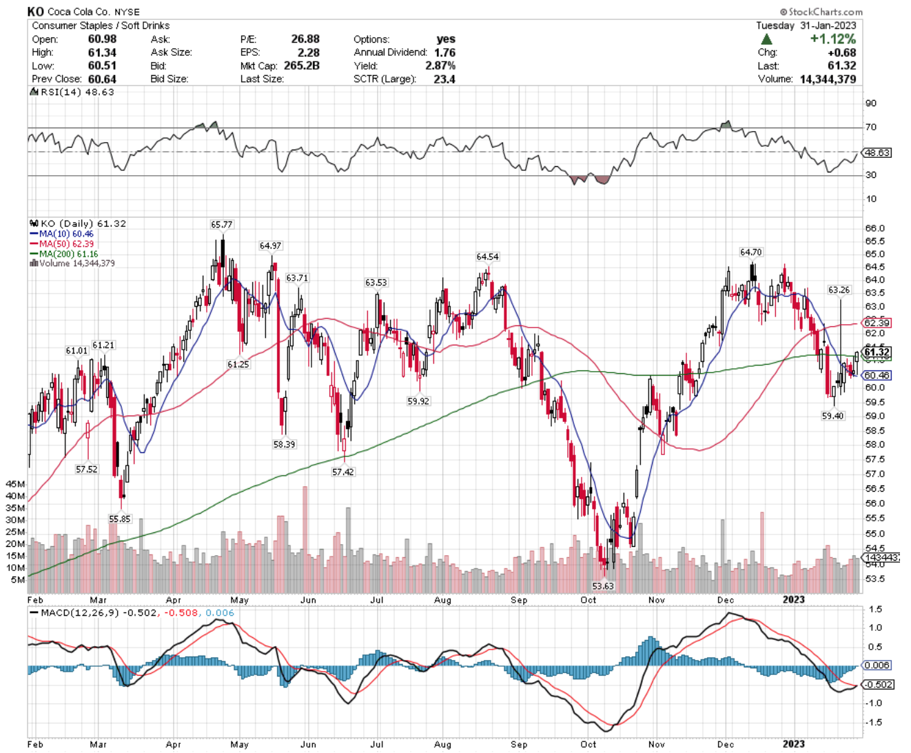911x753 pixels.
Task: Click the 64.97 high annotation
Action: click(270, 246)
